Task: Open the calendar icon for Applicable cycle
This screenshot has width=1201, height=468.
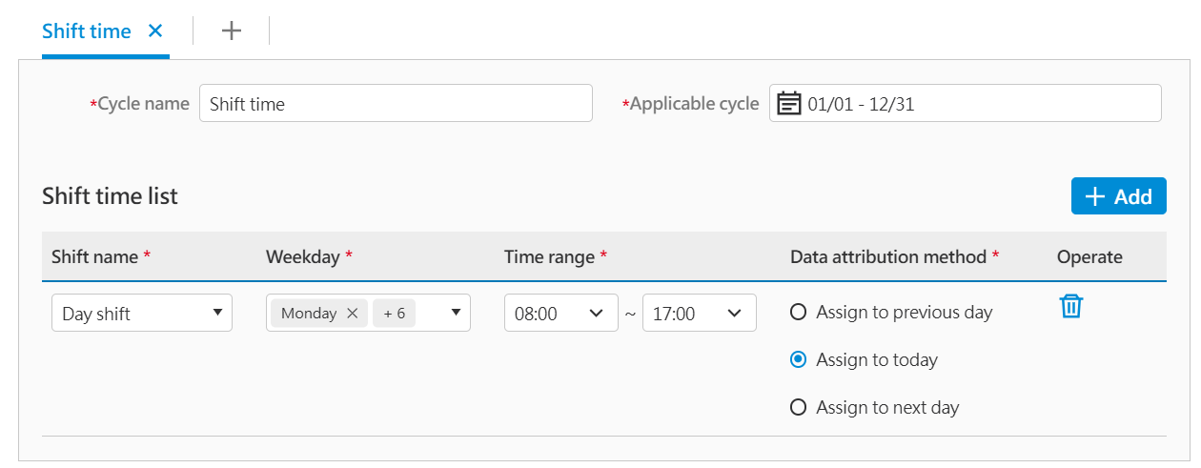Action: coord(788,104)
